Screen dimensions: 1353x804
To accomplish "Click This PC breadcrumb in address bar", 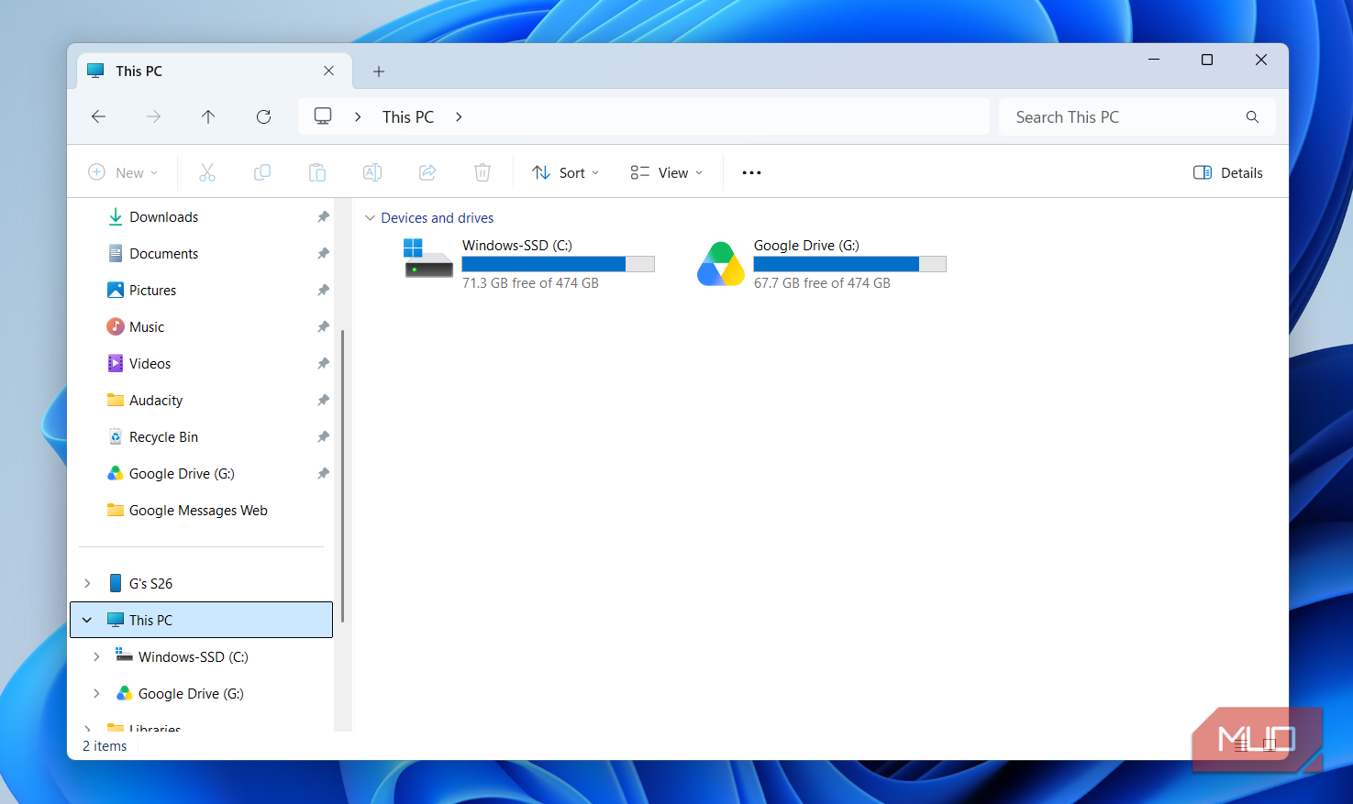I will click(408, 116).
